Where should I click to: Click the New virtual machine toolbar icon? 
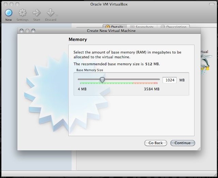coord(9,15)
